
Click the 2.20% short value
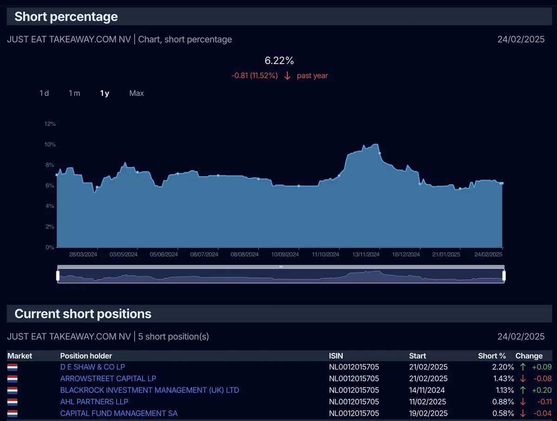[x=503, y=367]
